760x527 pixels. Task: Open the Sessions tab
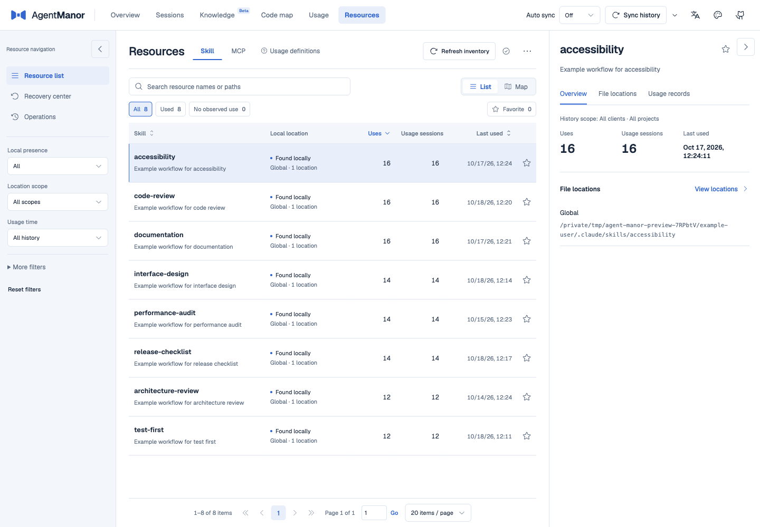point(170,15)
